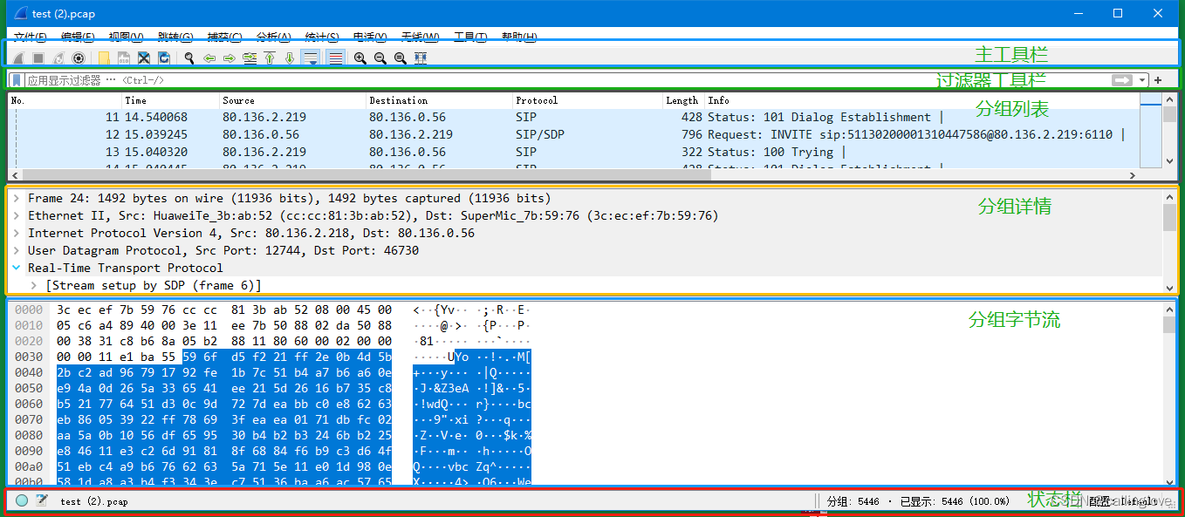Image resolution: width=1185 pixels, height=517 pixels.
Task: Expand User Datagram Protocol node
Action: click(x=17, y=250)
